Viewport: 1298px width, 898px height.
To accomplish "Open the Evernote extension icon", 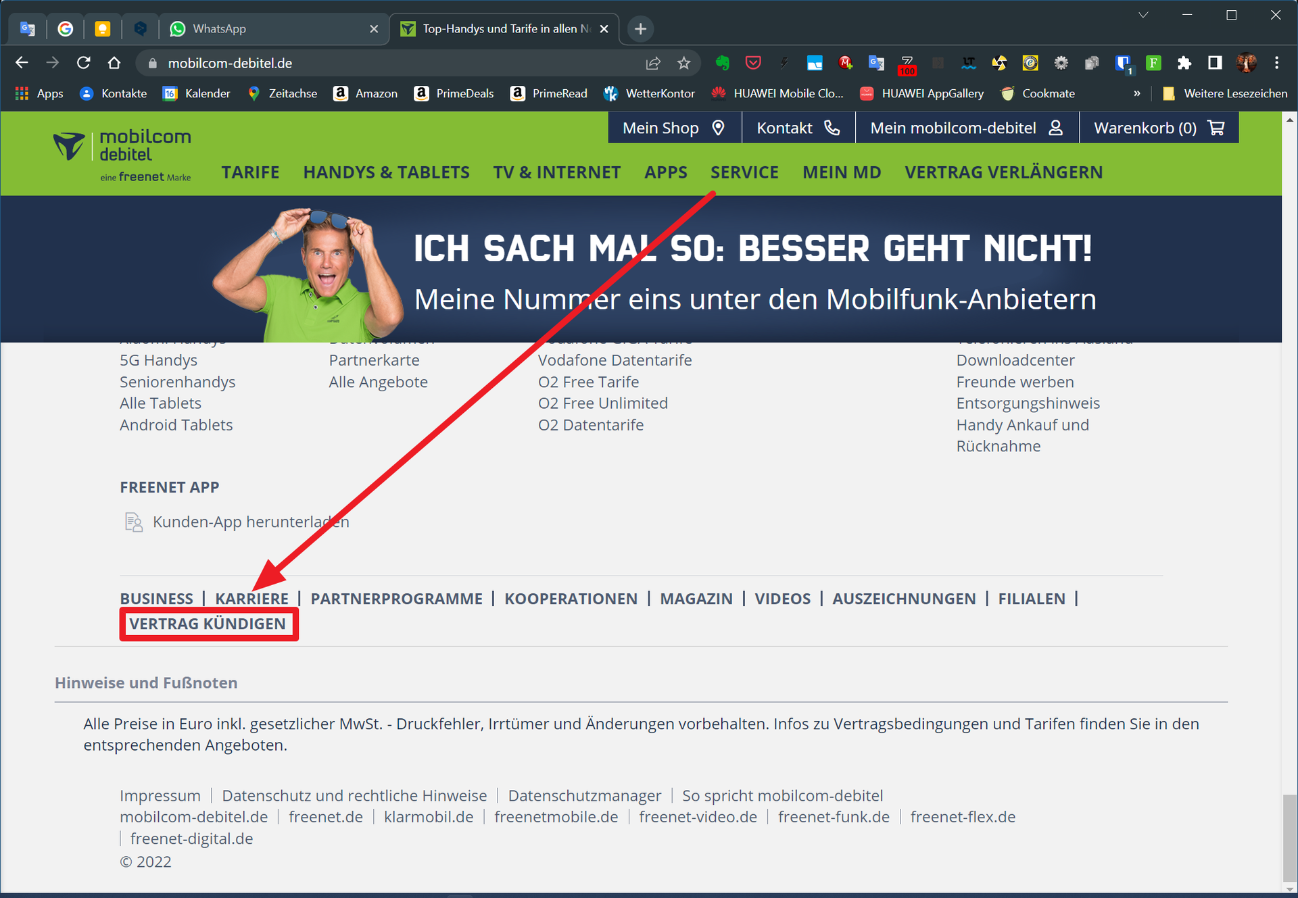I will [723, 63].
